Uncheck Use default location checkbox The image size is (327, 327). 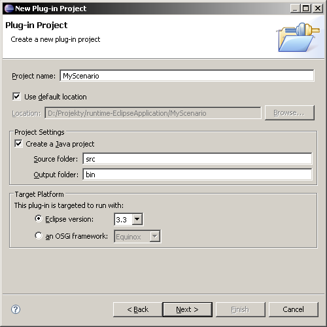16,97
